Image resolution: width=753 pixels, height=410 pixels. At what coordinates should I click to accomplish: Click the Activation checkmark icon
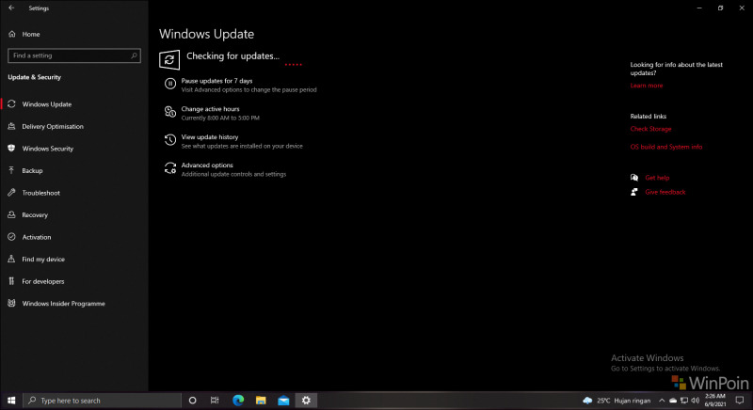pyautogui.click(x=11, y=237)
